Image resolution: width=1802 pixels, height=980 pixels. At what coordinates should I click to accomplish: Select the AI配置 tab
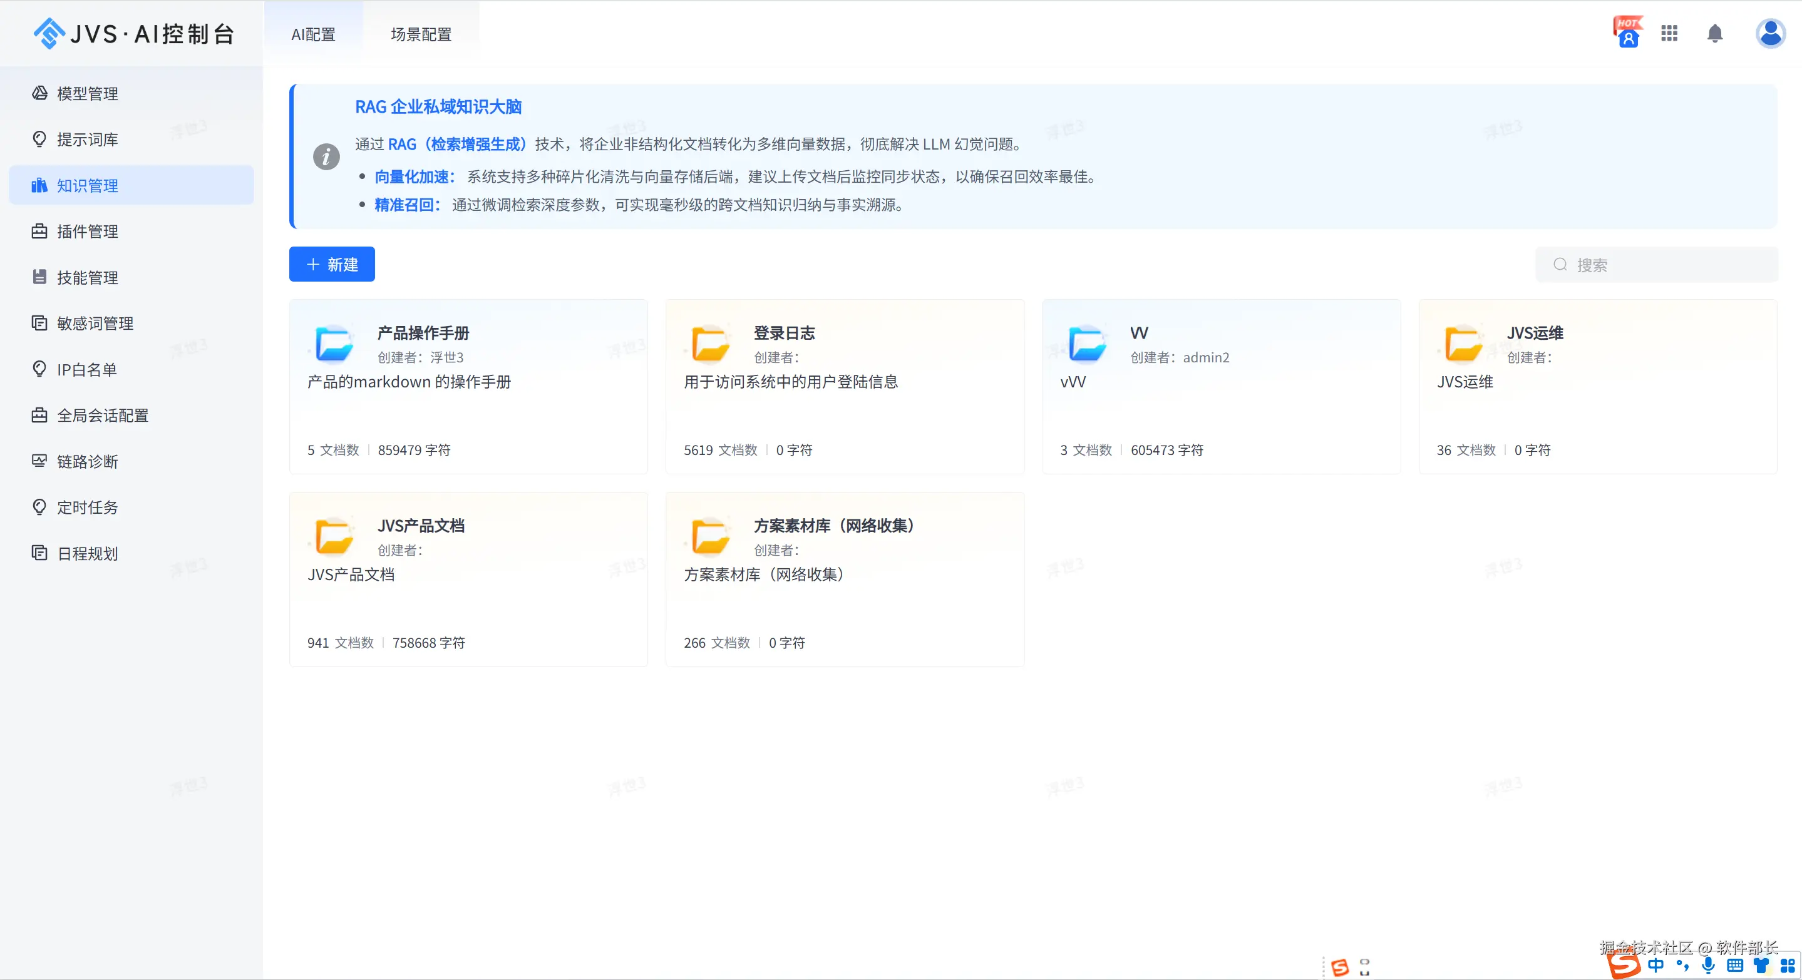coord(314,34)
